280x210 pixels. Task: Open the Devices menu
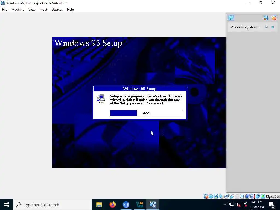(x=57, y=10)
